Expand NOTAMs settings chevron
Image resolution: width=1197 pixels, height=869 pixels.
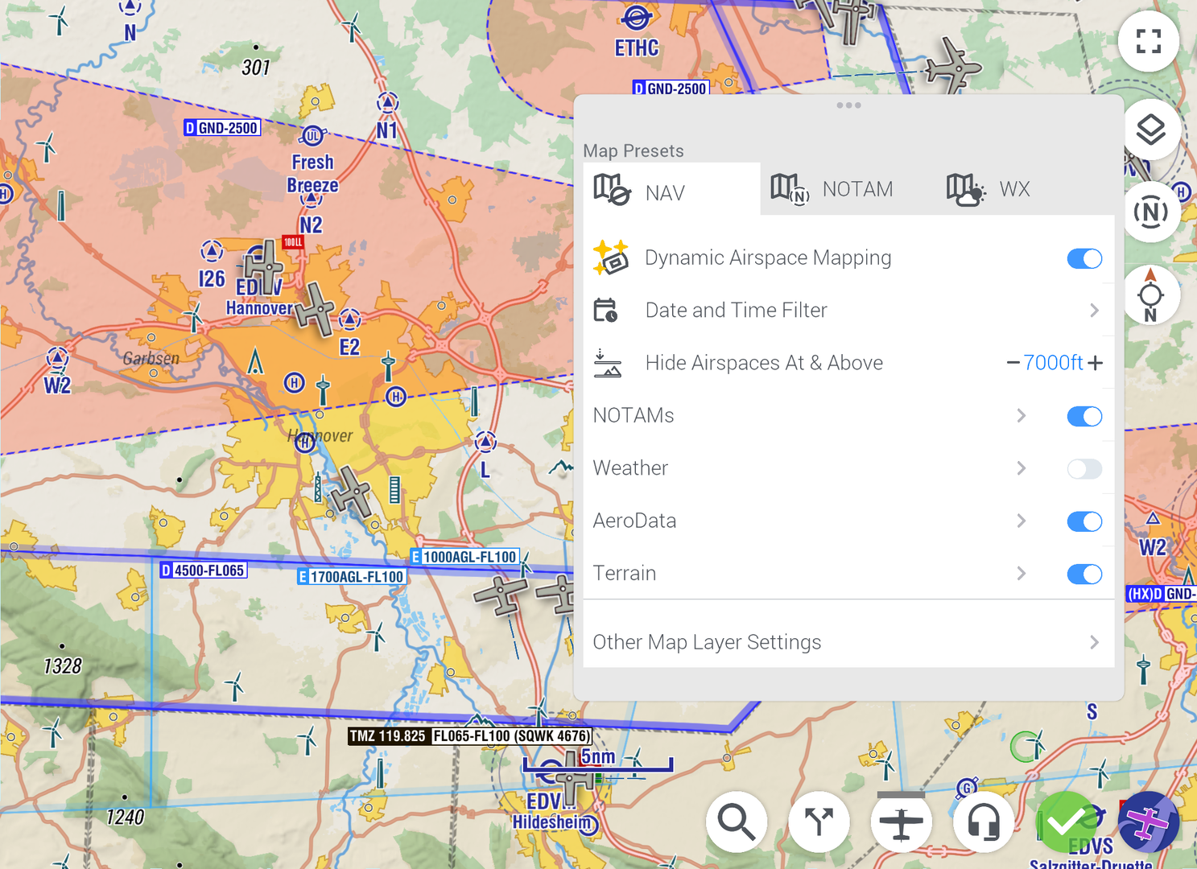click(1022, 415)
